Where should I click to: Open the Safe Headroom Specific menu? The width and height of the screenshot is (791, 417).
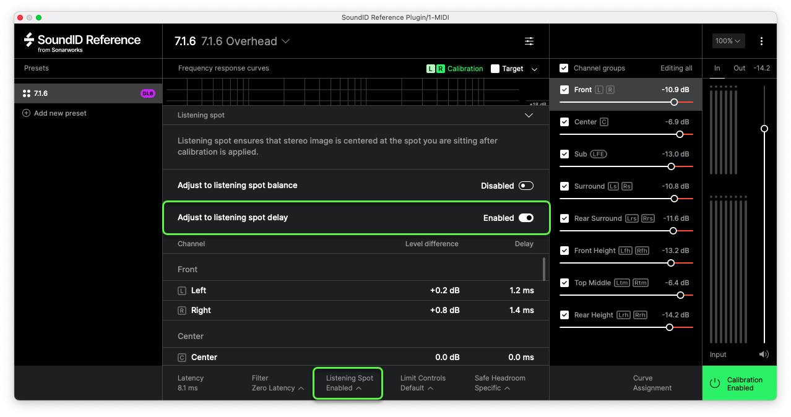click(x=500, y=383)
